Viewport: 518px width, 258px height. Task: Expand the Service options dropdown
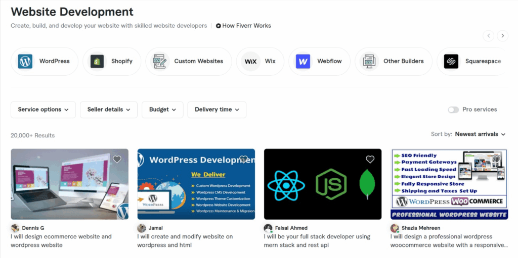coord(43,110)
